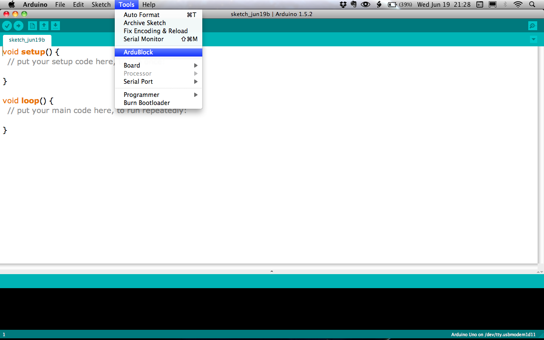Click the display mirroring menu bar icon

point(493,5)
